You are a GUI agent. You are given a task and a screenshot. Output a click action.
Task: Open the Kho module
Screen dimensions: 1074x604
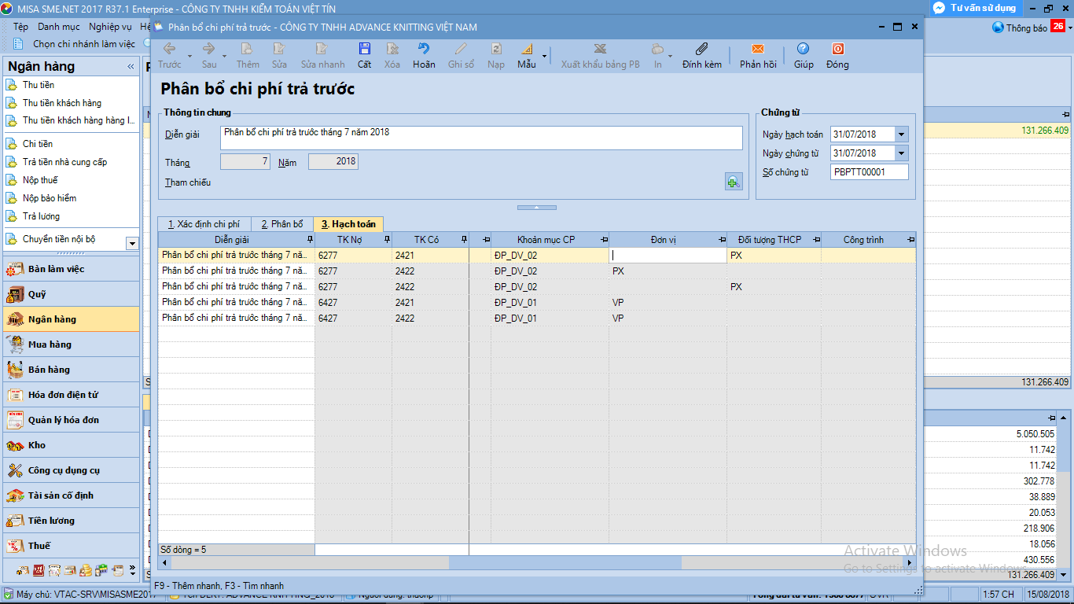point(71,445)
